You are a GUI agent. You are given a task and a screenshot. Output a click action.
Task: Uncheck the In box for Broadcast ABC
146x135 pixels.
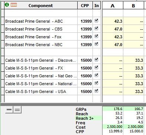[96, 20]
